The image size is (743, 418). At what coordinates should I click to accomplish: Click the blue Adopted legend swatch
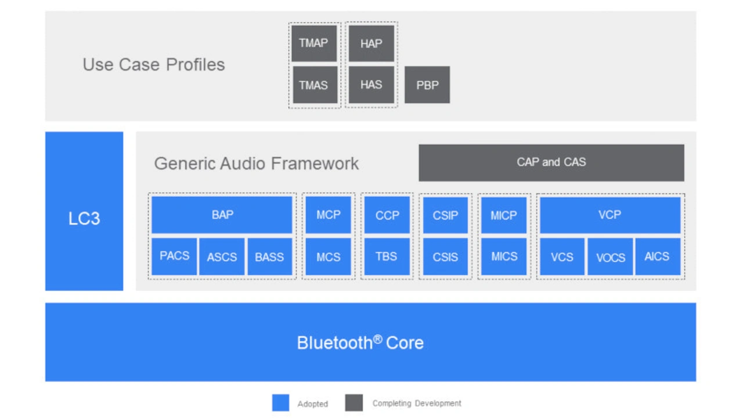coord(280,403)
